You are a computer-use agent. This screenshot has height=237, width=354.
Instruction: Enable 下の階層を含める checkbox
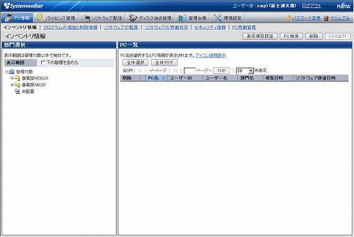pyautogui.click(x=43, y=63)
